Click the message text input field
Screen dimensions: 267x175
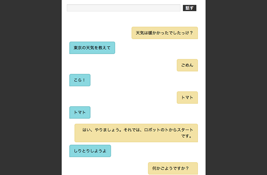tap(123, 8)
